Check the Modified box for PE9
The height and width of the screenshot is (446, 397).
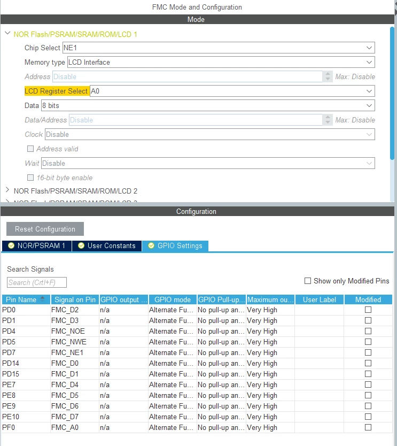(x=368, y=406)
